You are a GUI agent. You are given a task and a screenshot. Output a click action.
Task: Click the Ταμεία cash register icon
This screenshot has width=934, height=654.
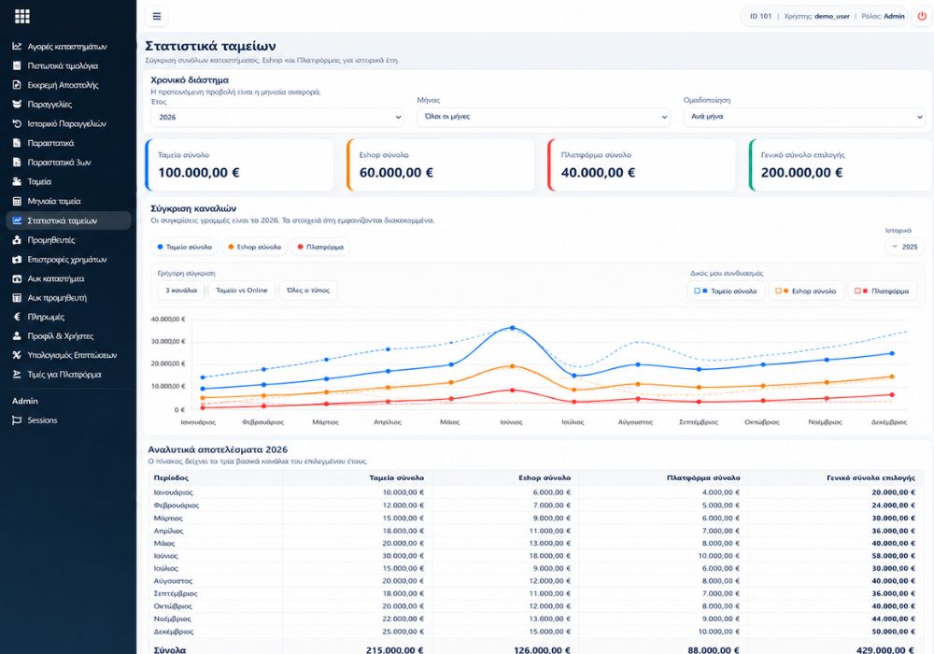click(x=17, y=181)
